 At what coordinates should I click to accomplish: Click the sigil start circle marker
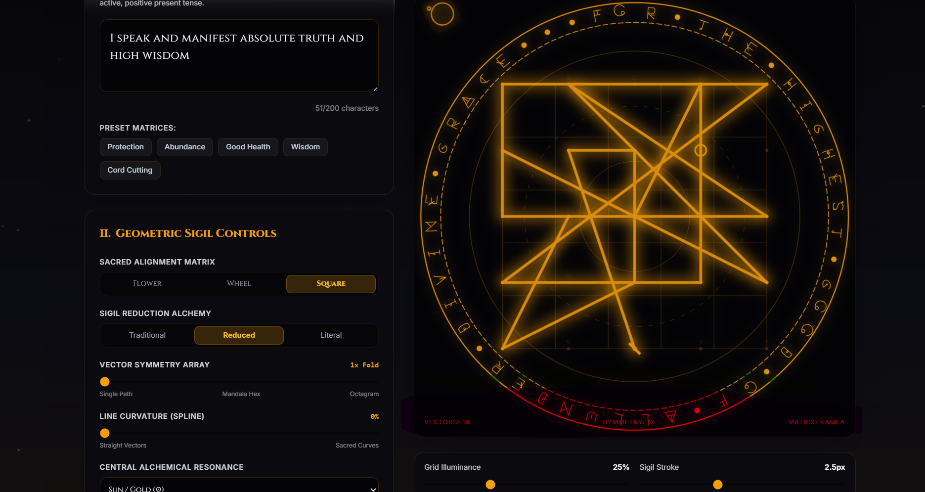(701, 150)
